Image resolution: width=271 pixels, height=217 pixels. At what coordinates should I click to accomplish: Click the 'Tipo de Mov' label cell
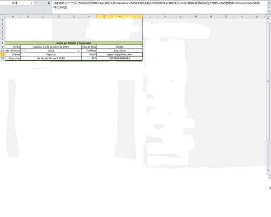[x=89, y=47]
